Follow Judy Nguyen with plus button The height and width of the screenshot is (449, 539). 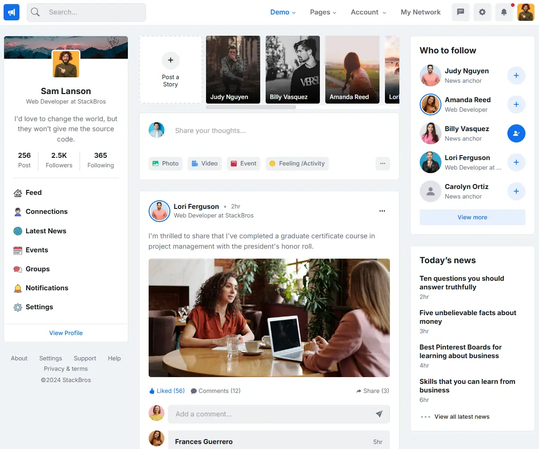click(x=516, y=76)
